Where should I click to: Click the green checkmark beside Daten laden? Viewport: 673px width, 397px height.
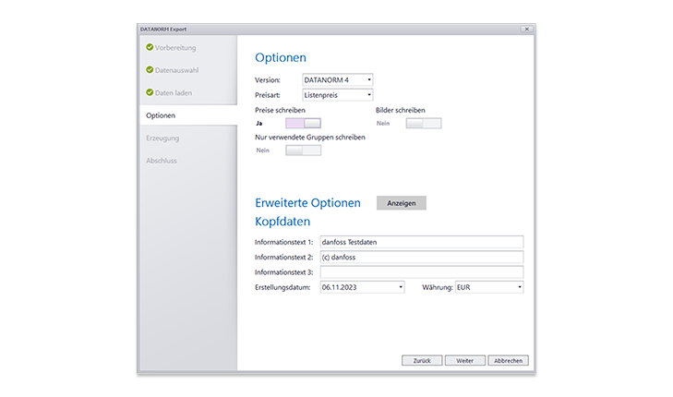click(x=150, y=92)
